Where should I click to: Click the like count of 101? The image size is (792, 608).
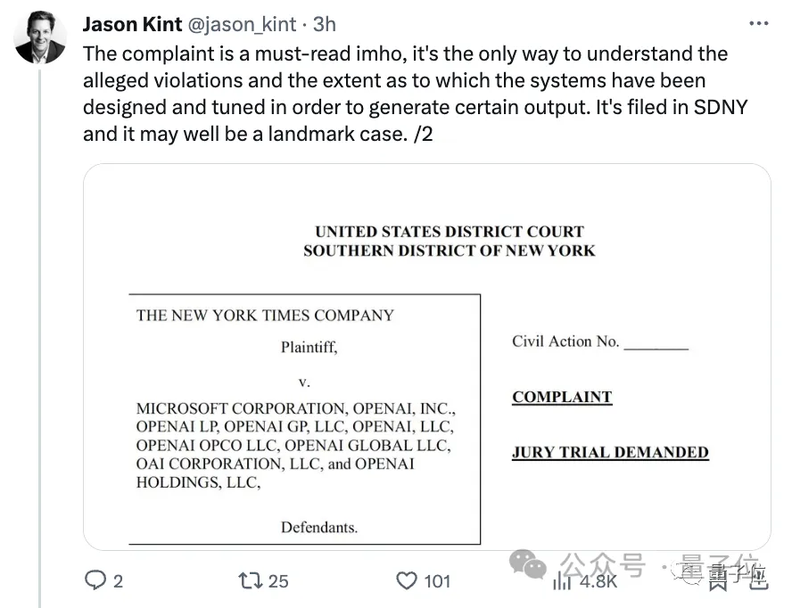(x=437, y=581)
